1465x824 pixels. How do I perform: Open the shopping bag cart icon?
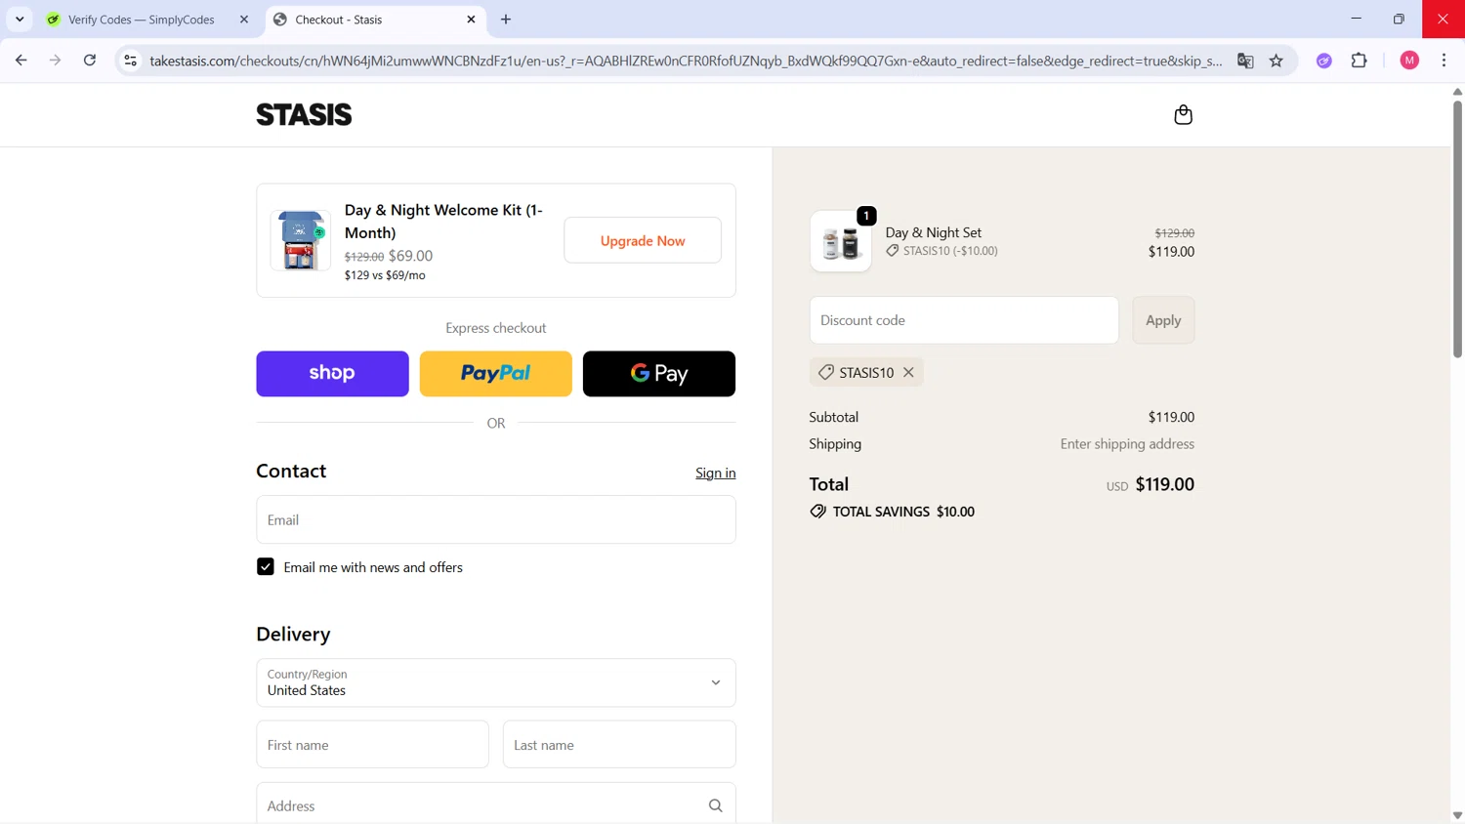point(1183,115)
